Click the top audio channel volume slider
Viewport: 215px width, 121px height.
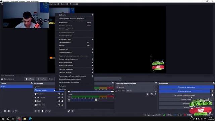pyautogui.click(x=92, y=91)
